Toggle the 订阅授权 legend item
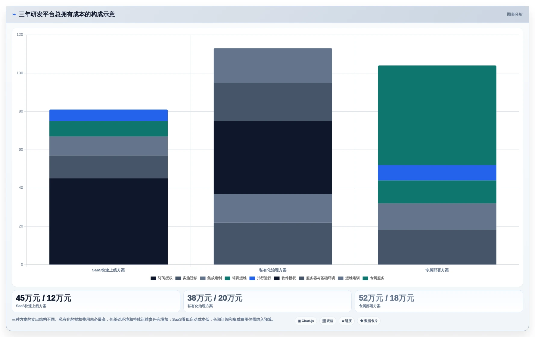 (x=161, y=278)
